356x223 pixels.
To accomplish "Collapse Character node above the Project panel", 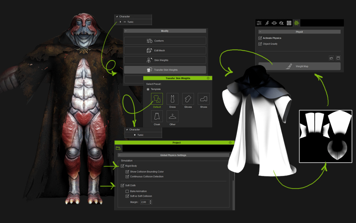I will [127, 130].
